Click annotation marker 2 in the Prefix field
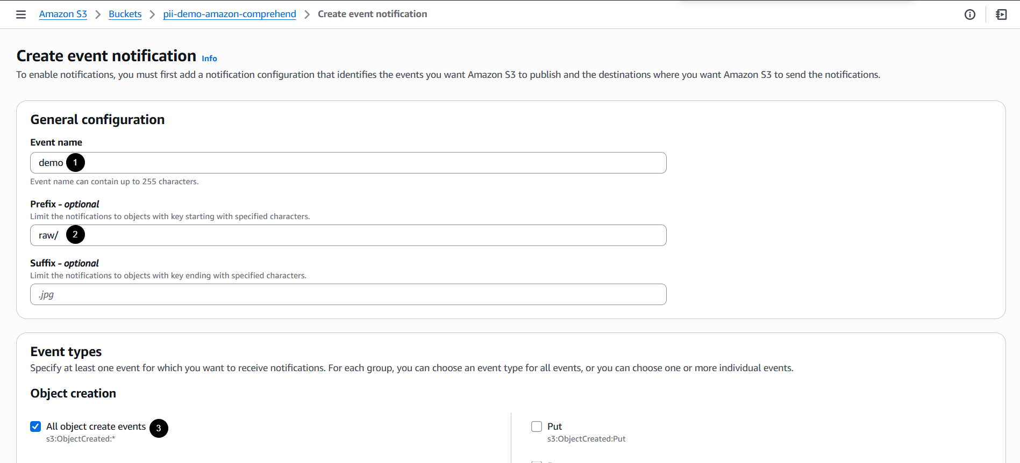 [x=75, y=234]
